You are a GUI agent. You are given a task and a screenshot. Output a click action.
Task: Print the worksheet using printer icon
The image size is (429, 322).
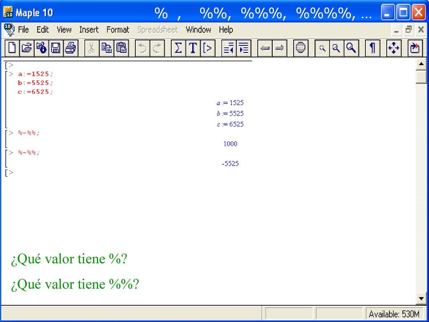tap(70, 48)
